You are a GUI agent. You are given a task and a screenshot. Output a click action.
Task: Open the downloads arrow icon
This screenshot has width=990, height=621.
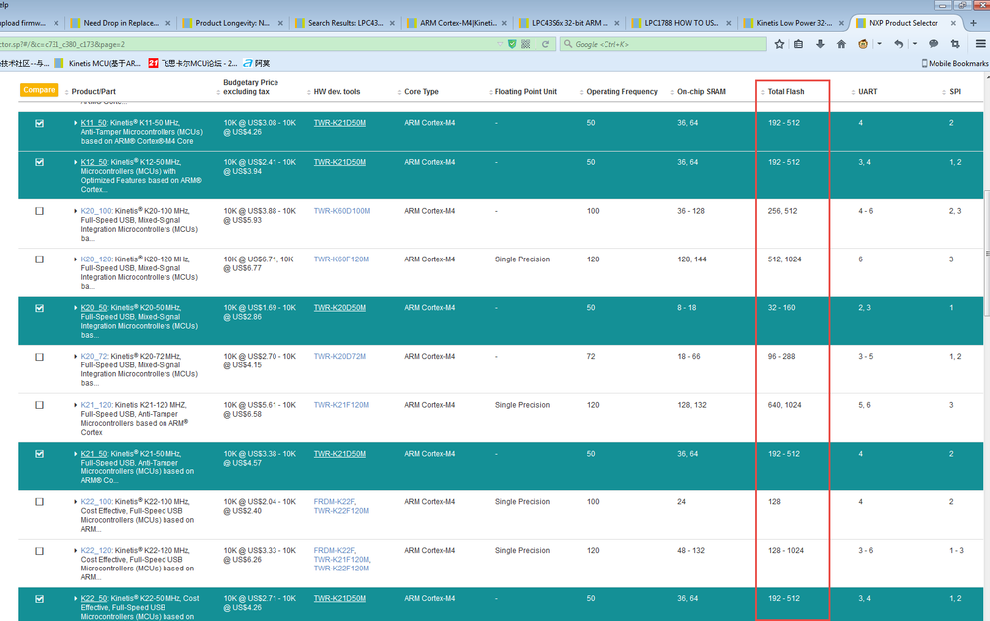821,44
